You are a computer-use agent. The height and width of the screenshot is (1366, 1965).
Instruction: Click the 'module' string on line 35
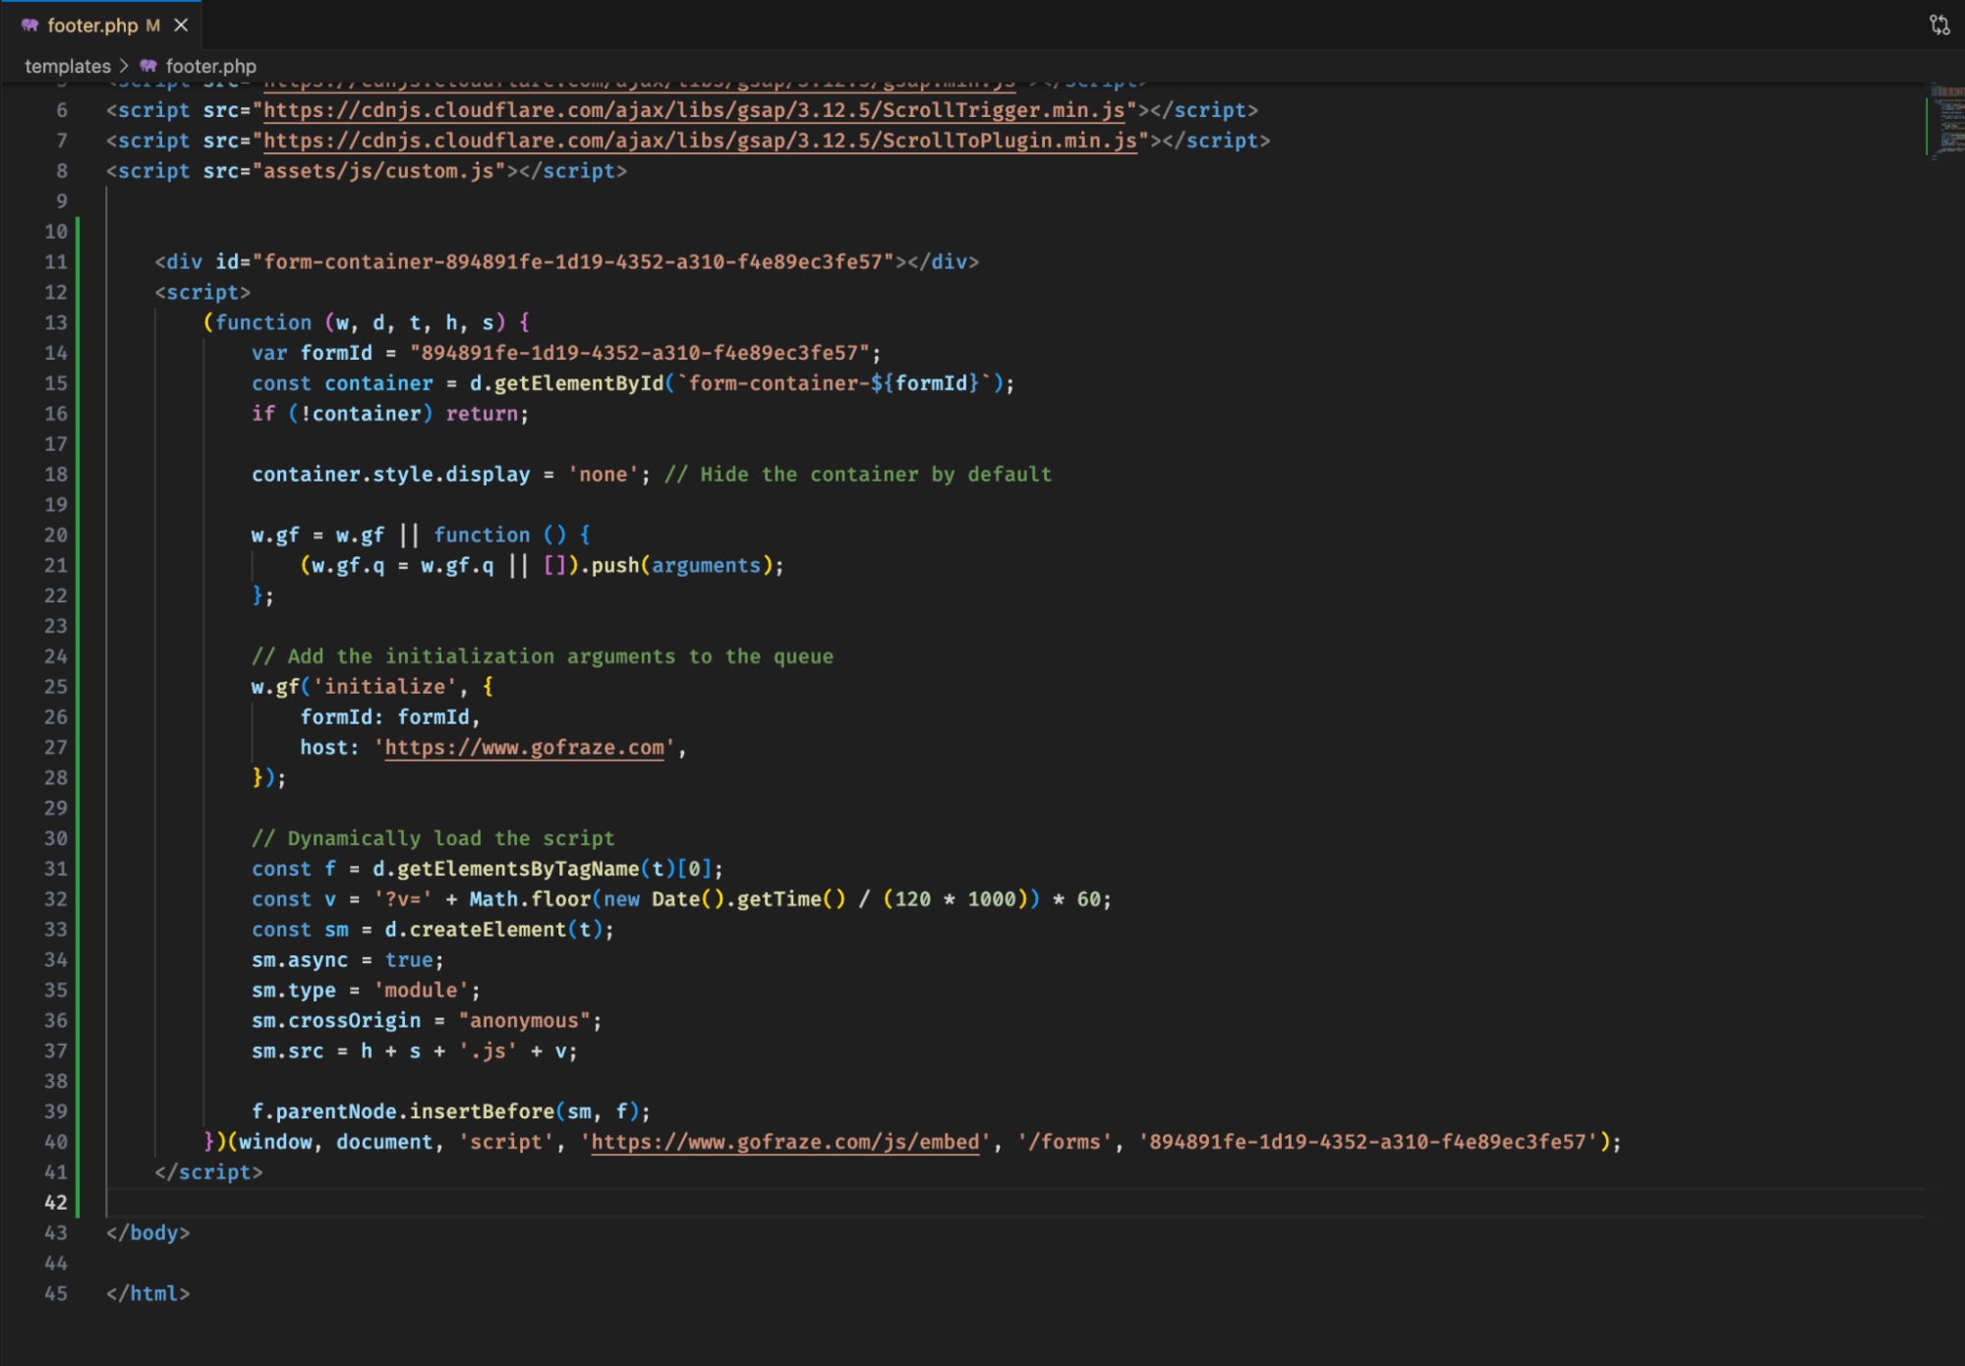click(x=421, y=991)
